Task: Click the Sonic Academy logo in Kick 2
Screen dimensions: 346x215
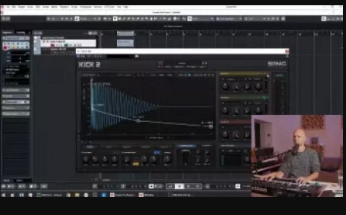Action: 277,64
